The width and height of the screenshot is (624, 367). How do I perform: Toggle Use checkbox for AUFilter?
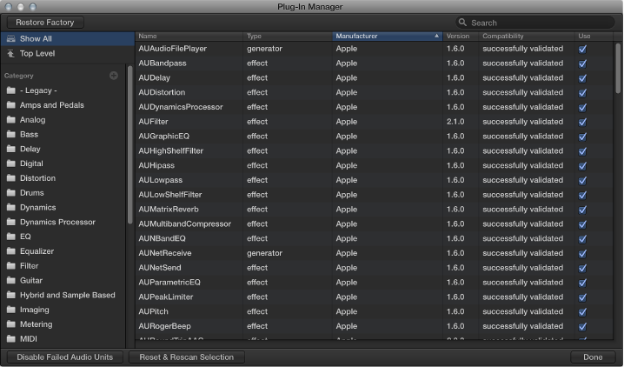coord(582,122)
